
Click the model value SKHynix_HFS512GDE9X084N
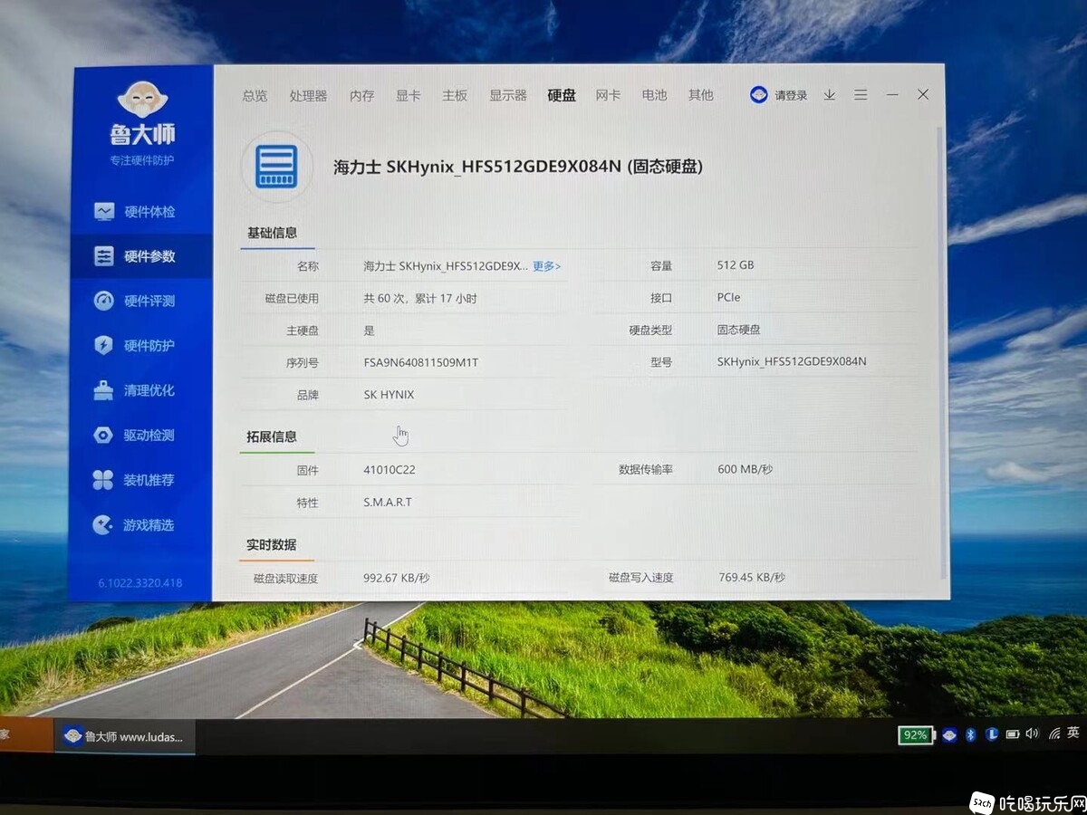[792, 361]
